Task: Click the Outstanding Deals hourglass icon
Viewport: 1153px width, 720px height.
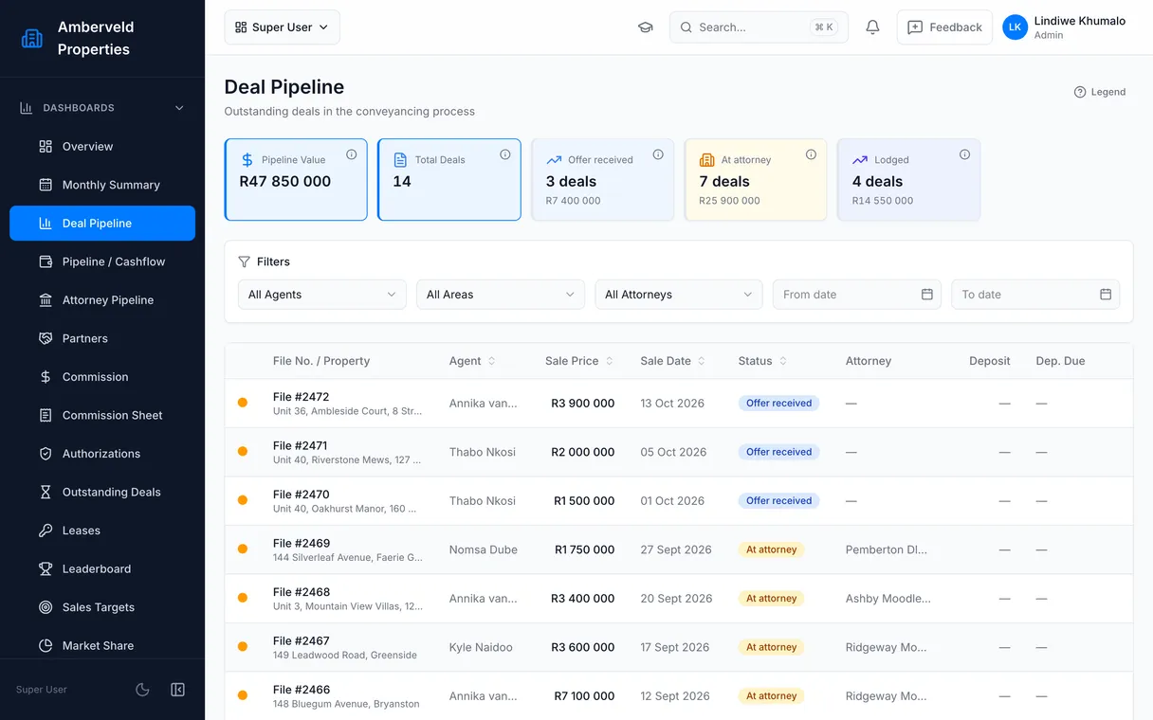Action: pos(46,492)
